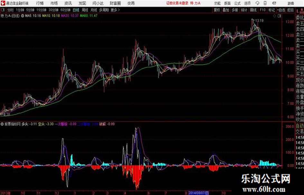This screenshot has width=304, height=195.
Task: Click the 画线 drawing toolbar button
Action: click(253, 10)
